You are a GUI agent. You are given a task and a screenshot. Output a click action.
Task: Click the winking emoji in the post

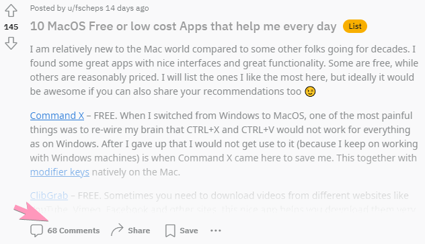tap(310, 91)
